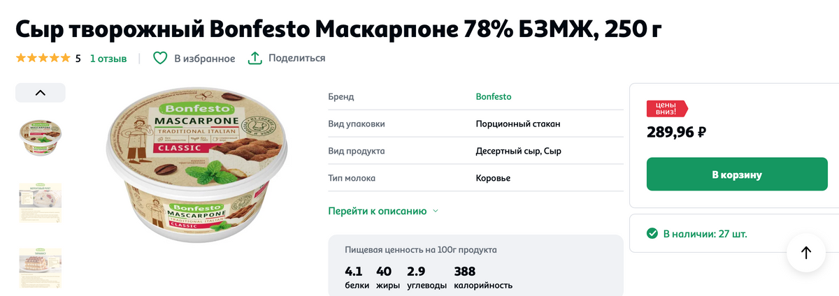Add product via 'В корзину' button

[x=737, y=175]
